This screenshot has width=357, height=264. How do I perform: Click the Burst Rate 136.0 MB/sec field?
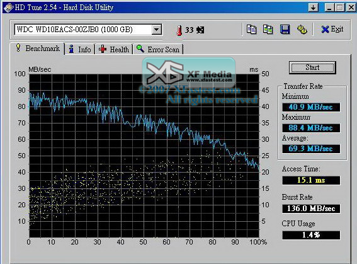[311, 209]
